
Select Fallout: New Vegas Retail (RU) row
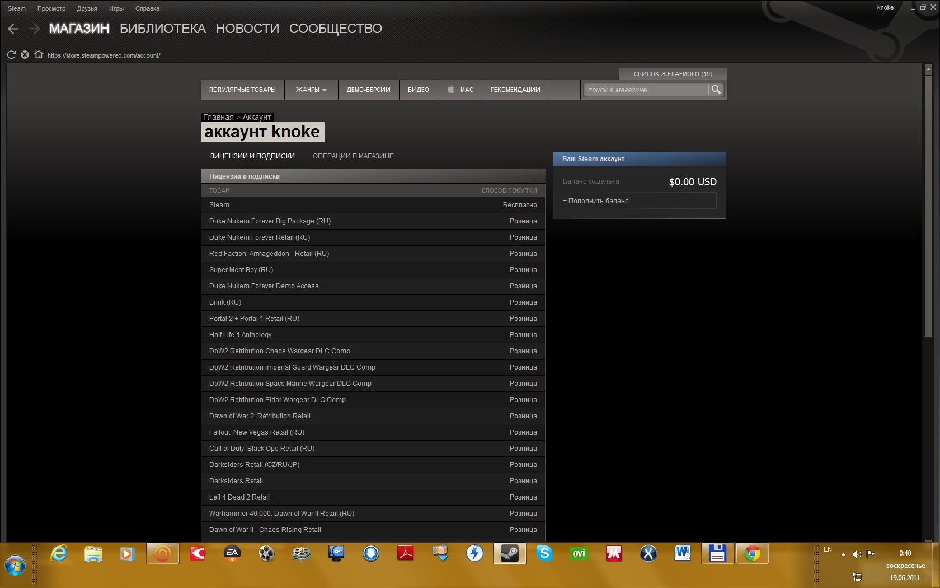(373, 432)
